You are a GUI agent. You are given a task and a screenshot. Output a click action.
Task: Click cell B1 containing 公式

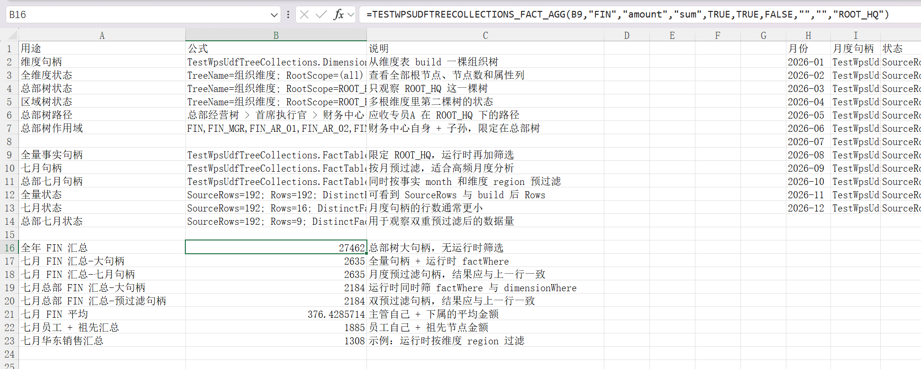[276, 48]
